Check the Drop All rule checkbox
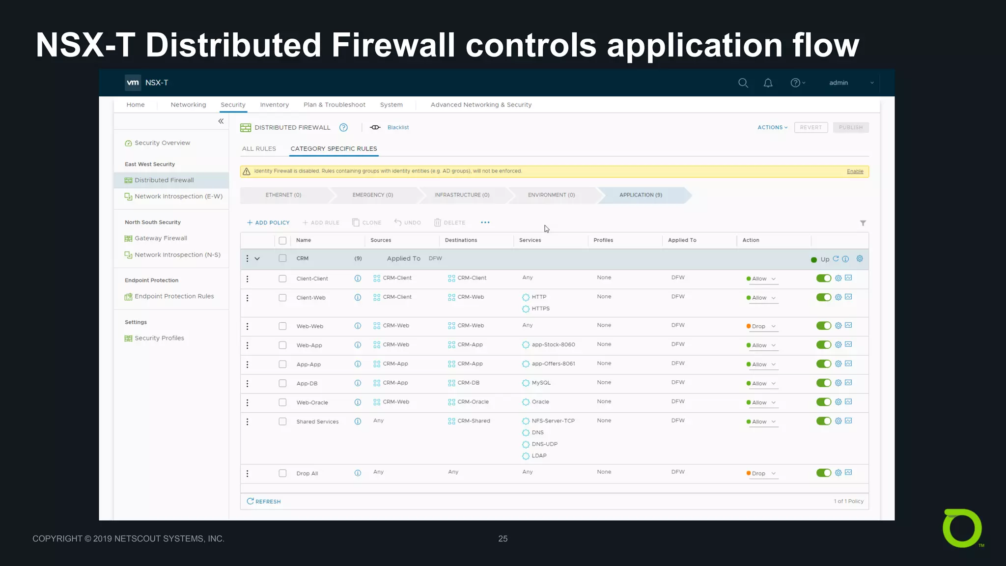Image resolution: width=1006 pixels, height=566 pixels. click(282, 474)
